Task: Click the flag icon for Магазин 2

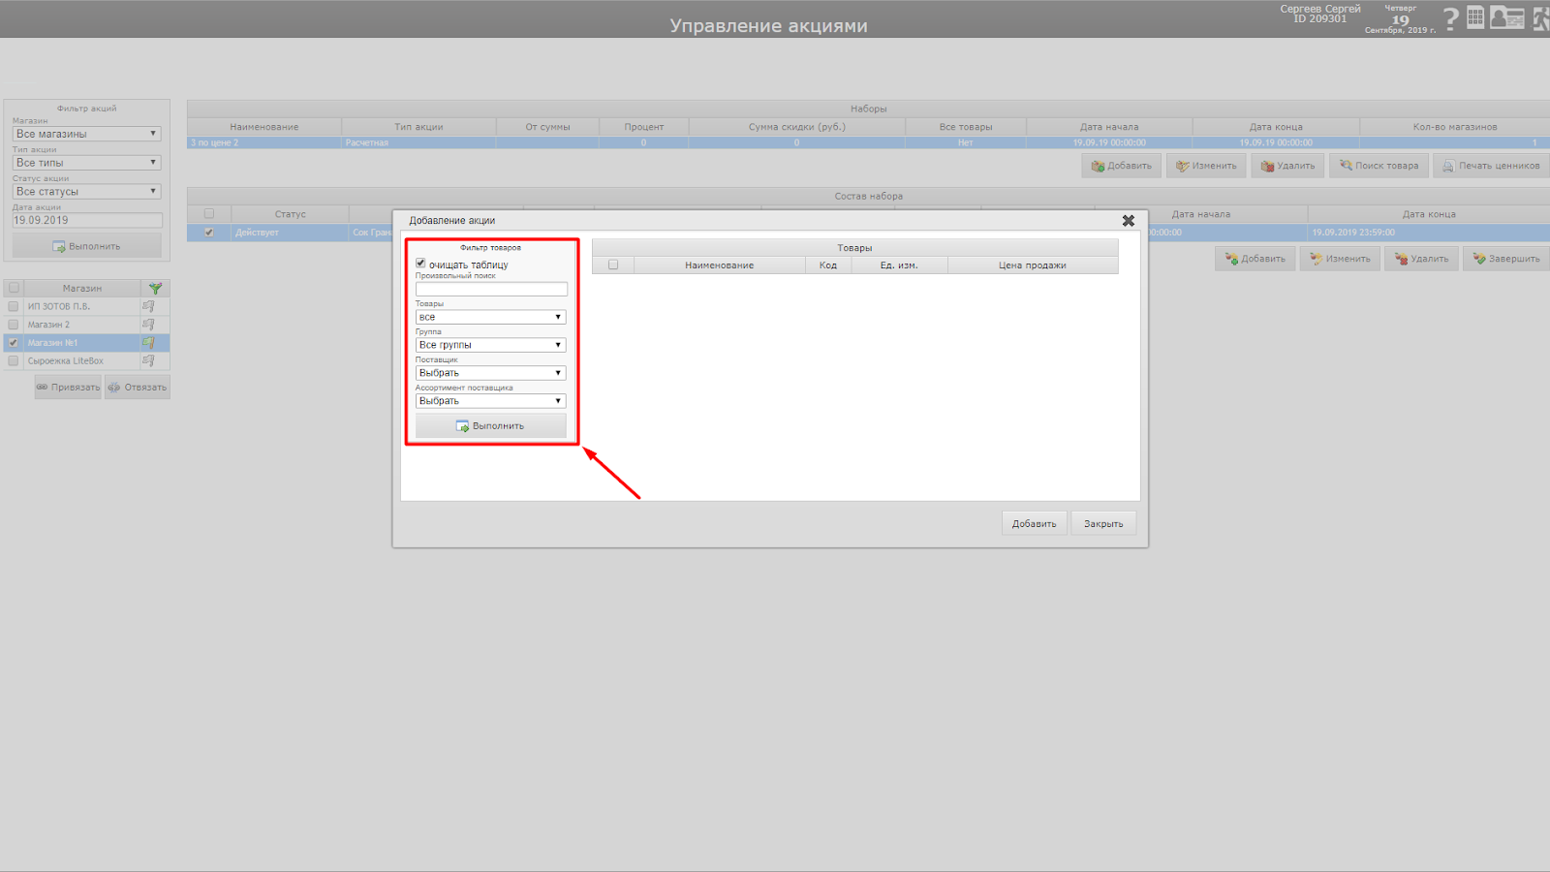Action: click(148, 325)
